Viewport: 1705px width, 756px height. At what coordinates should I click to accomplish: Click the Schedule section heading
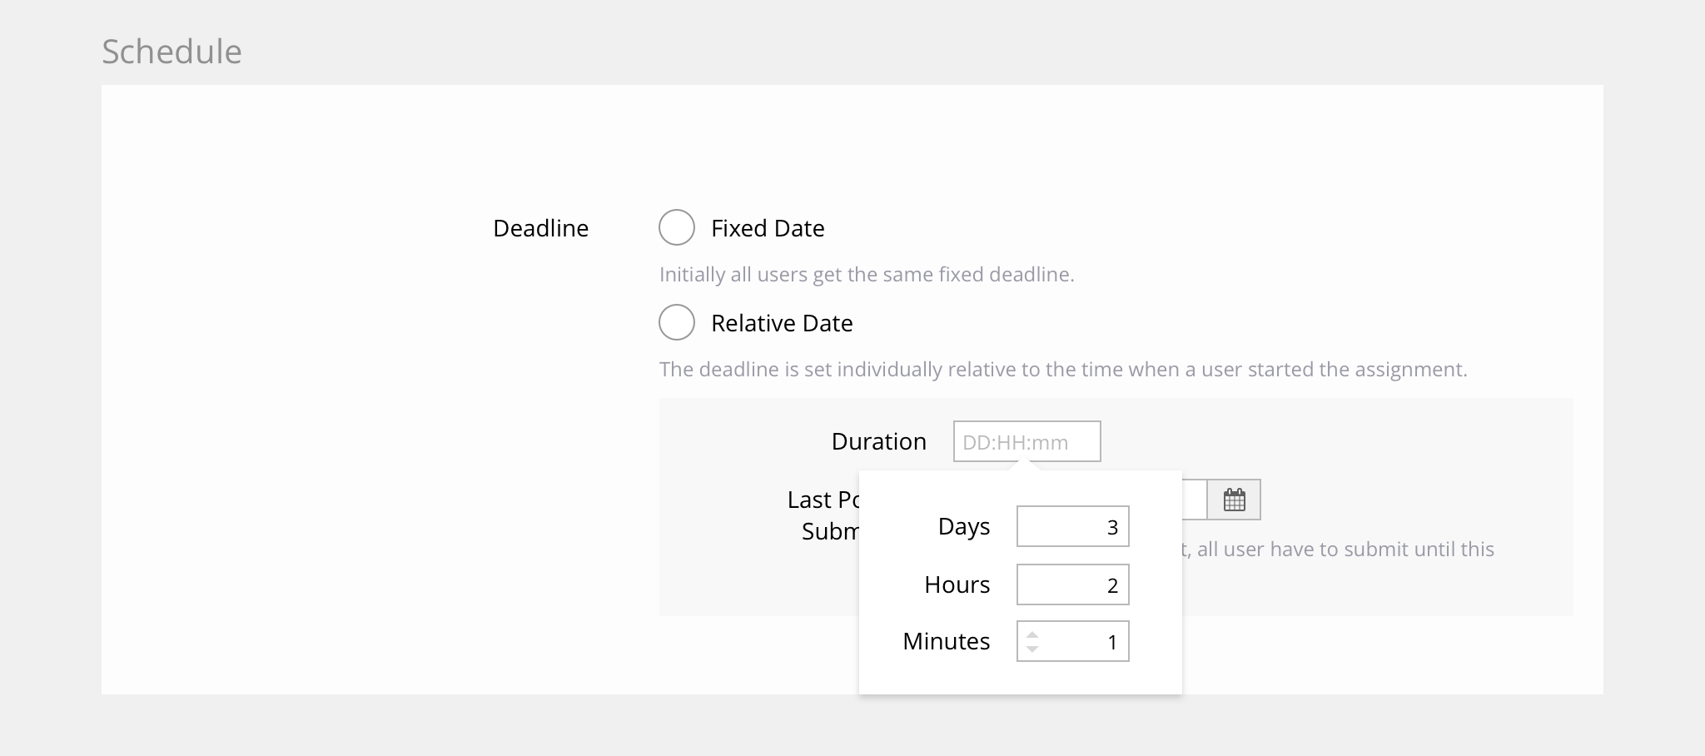(171, 52)
